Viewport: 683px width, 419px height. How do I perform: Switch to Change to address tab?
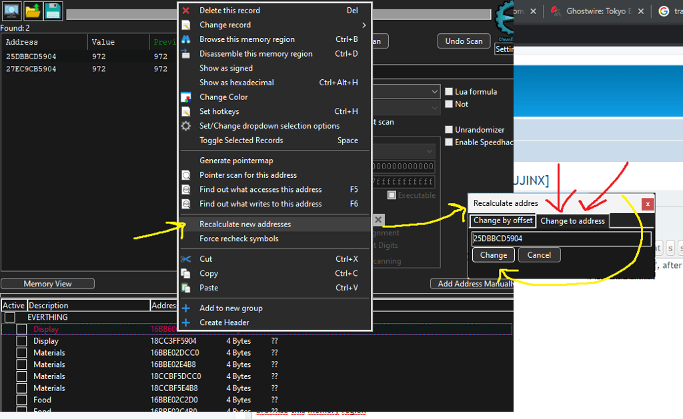tap(573, 221)
